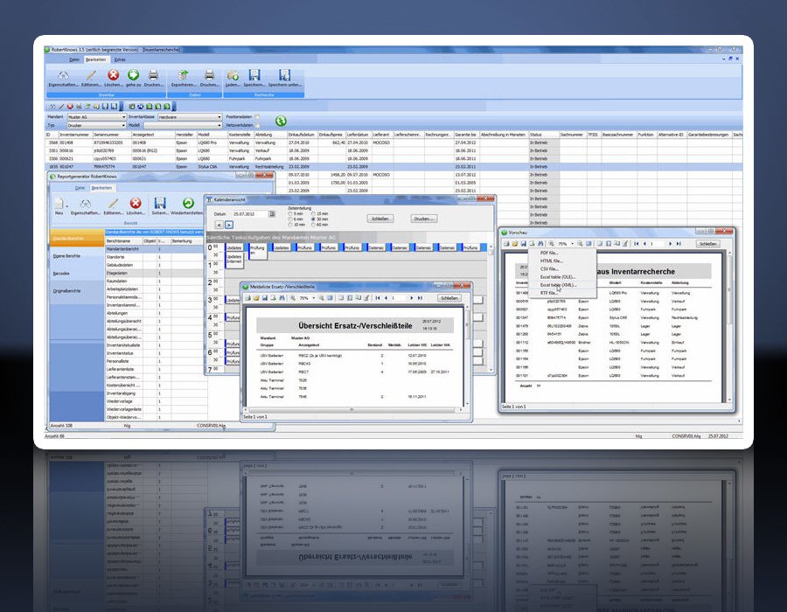Click green Wiederherstellen icon in Reportgenerator
The width and height of the screenshot is (787, 612).
tap(188, 203)
